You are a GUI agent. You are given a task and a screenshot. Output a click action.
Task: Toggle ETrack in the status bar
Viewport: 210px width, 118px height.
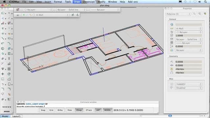(89, 110)
